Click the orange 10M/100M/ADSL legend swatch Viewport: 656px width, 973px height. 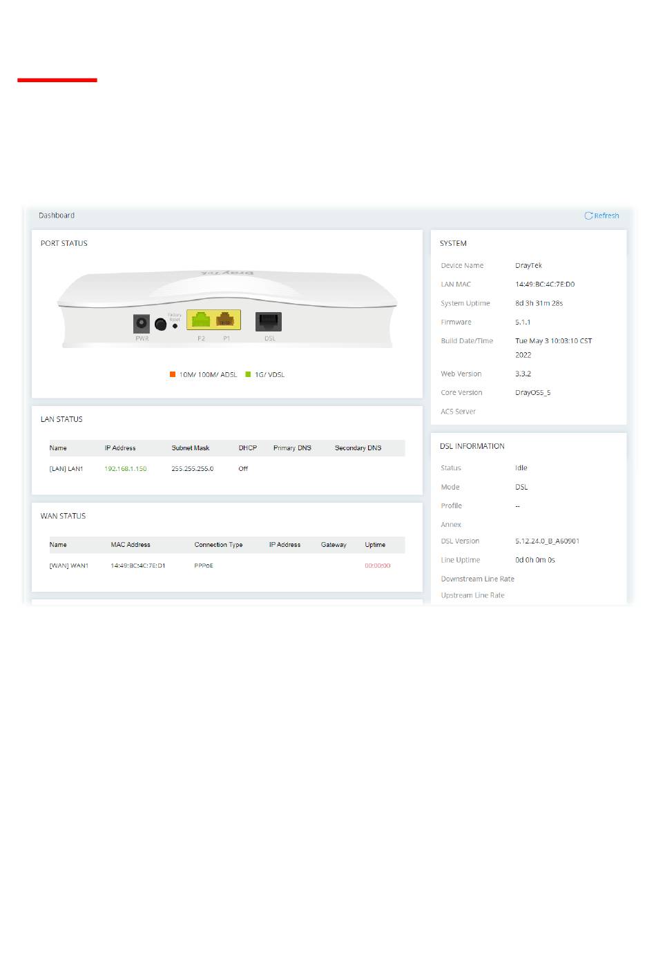[x=173, y=374]
